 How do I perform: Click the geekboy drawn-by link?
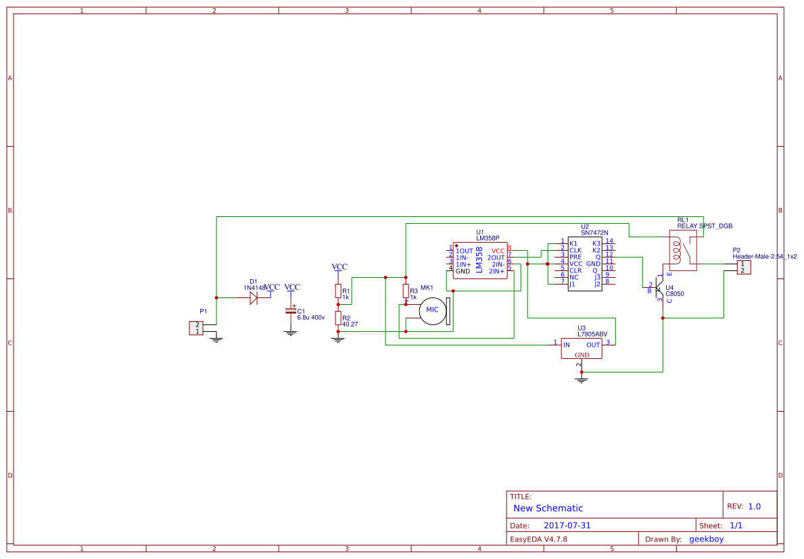(x=706, y=539)
